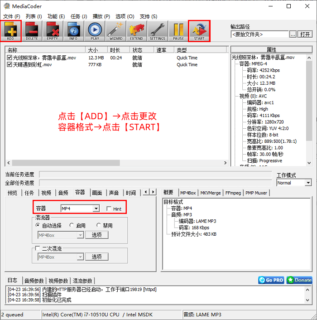Click the PLAY toolbar icon

point(95,31)
